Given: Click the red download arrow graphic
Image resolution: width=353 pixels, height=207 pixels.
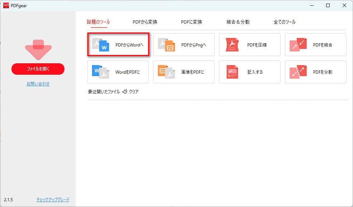Looking at the screenshot, I should point(38,49).
